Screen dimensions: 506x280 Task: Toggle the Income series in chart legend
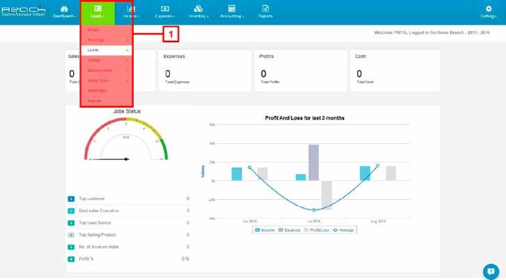[x=265, y=230]
